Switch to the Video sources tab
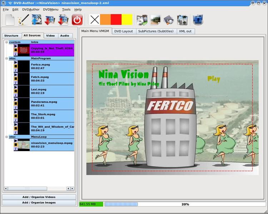The width and height of the screenshot is (268, 214). tap(50, 36)
